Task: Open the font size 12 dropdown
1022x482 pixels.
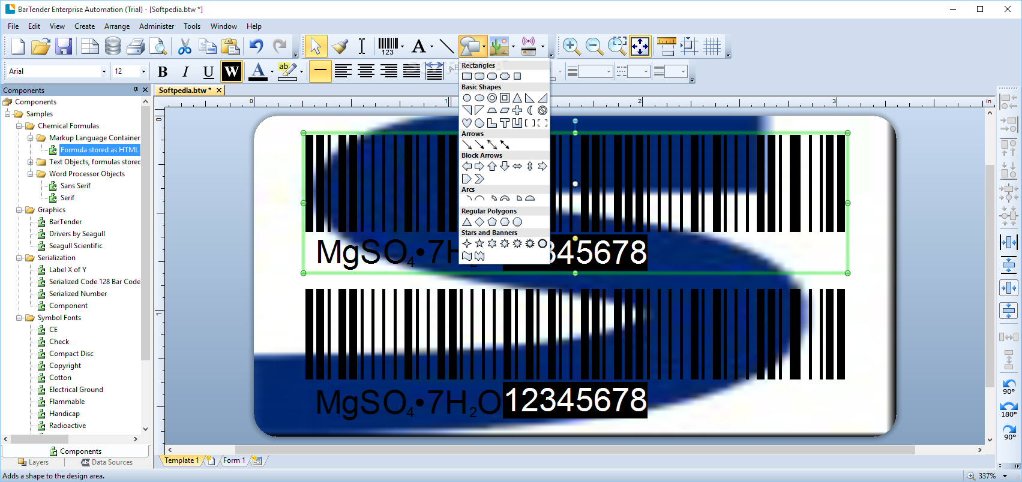Action: 143,71
